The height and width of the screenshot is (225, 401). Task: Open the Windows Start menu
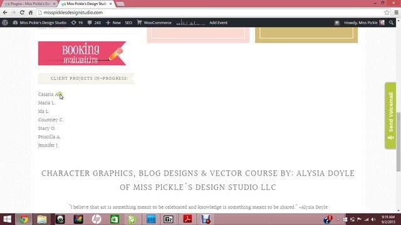(7, 219)
